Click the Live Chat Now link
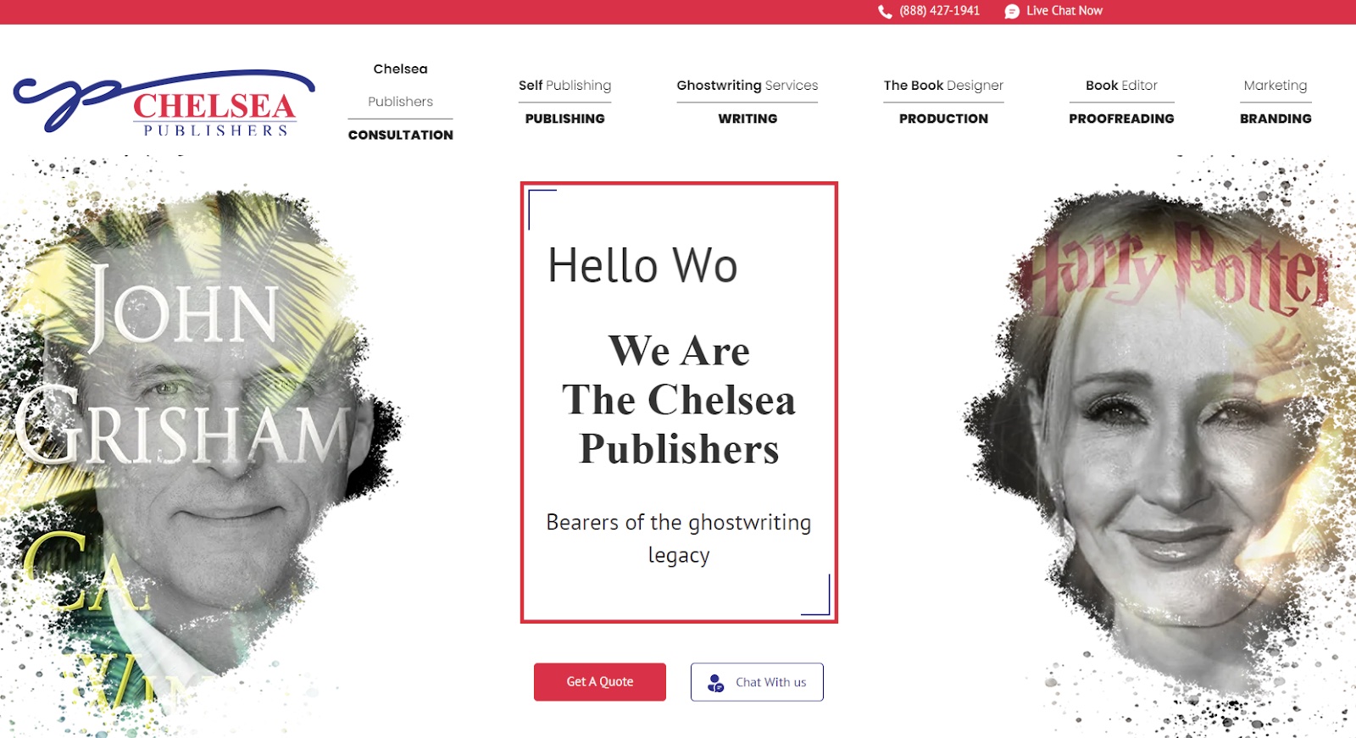 pos(1064,11)
